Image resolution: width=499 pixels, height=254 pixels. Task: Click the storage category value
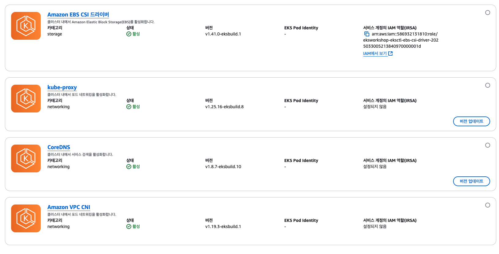coord(55,34)
